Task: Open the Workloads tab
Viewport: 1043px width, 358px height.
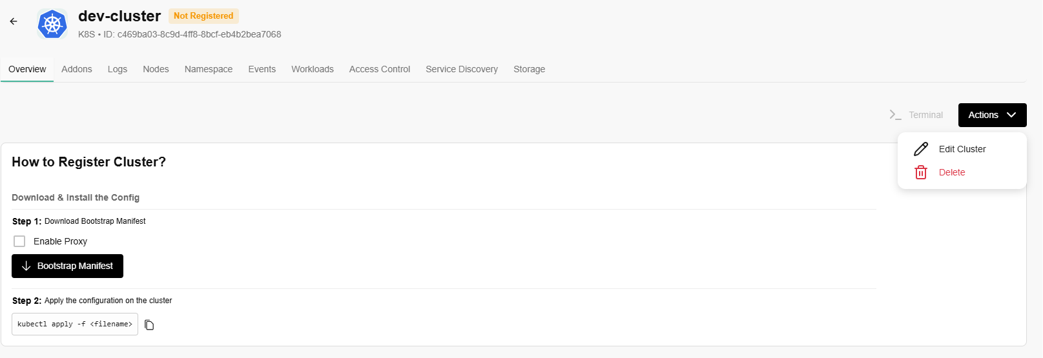Action: click(x=313, y=69)
